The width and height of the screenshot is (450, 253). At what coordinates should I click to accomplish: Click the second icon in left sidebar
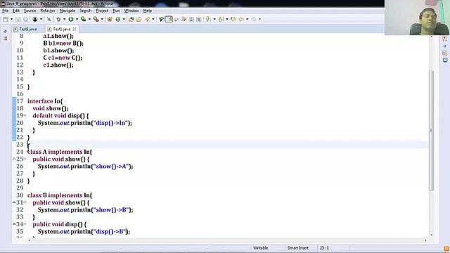pyautogui.click(x=5, y=39)
